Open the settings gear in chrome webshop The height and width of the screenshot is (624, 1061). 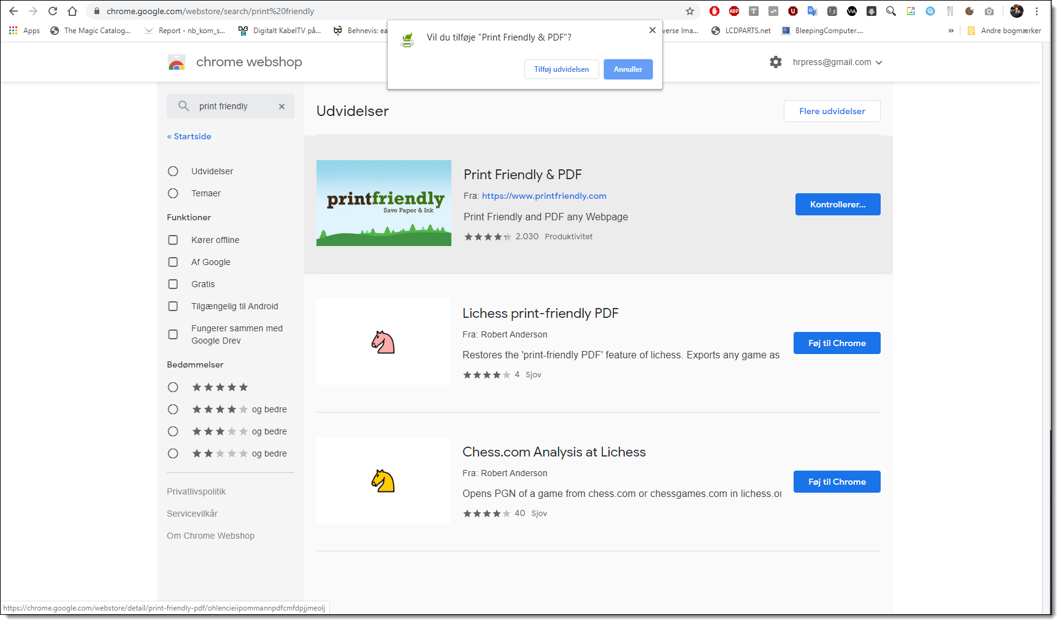[775, 62]
